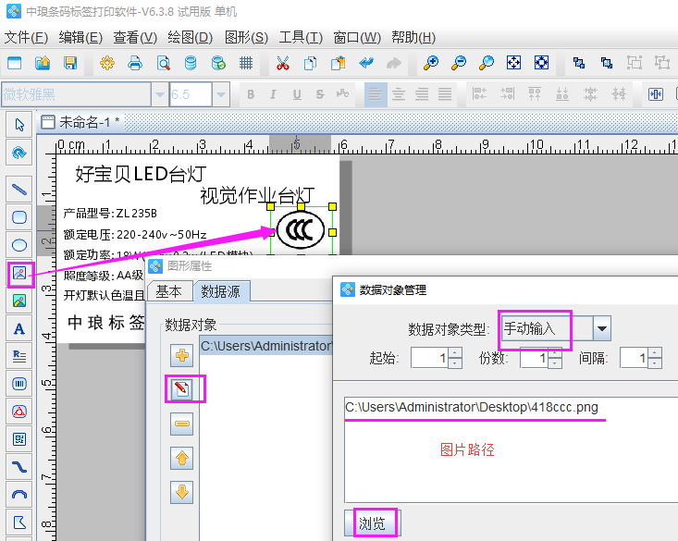This screenshot has height=541, width=678.
Task: Remove data object with the minus button
Action: click(x=182, y=424)
